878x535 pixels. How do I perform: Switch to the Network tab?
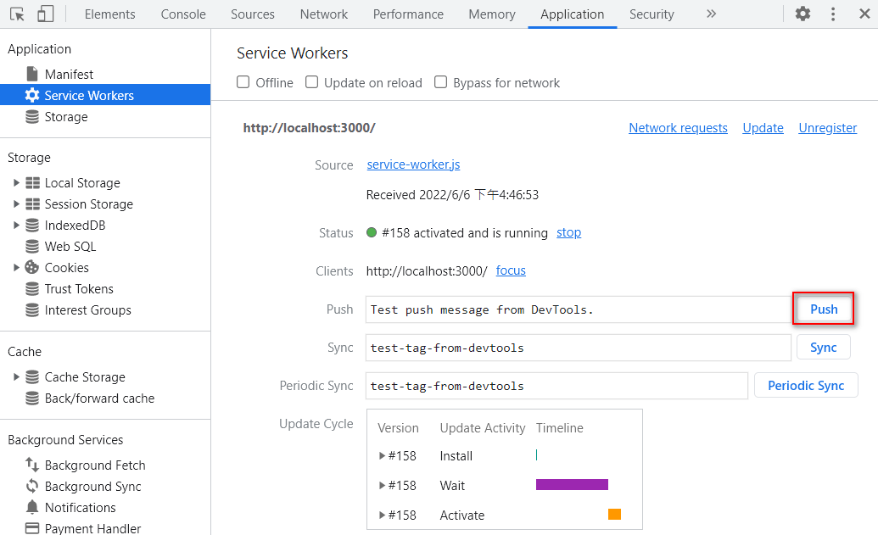[323, 14]
